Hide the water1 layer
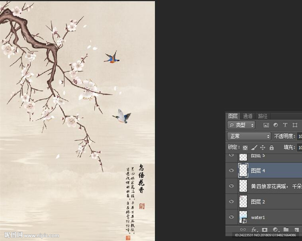 coord(232,217)
